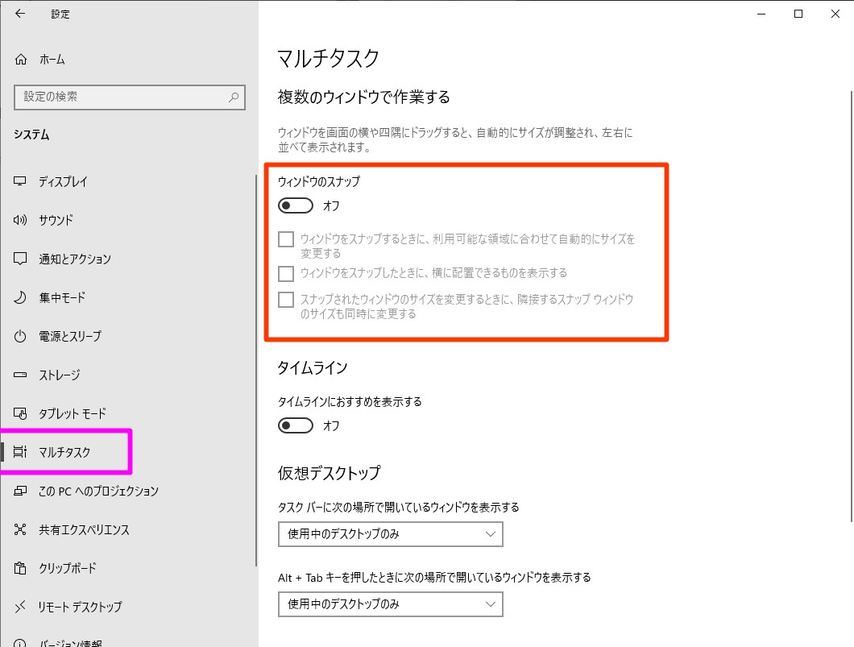Open the タスクバー window display dropdown

click(x=390, y=533)
